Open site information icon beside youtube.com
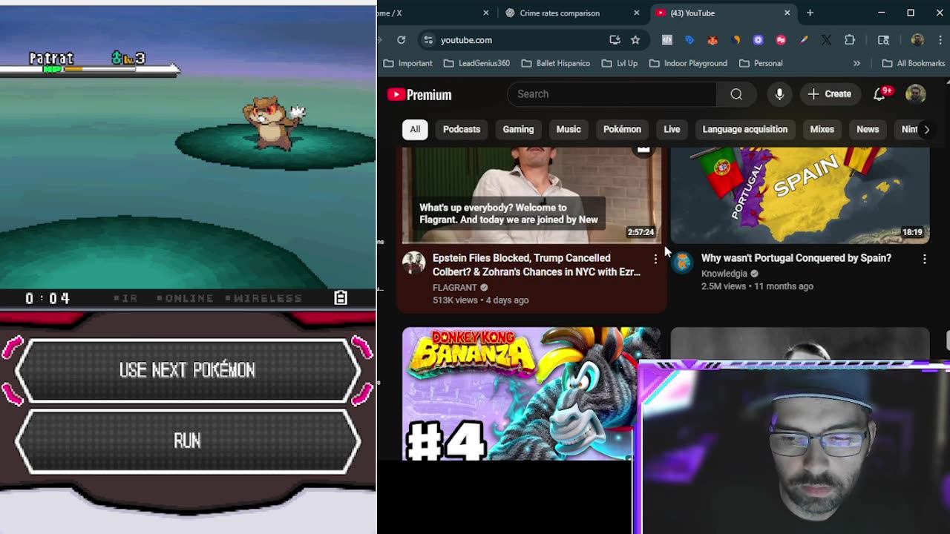Image resolution: width=950 pixels, height=534 pixels. [x=427, y=40]
